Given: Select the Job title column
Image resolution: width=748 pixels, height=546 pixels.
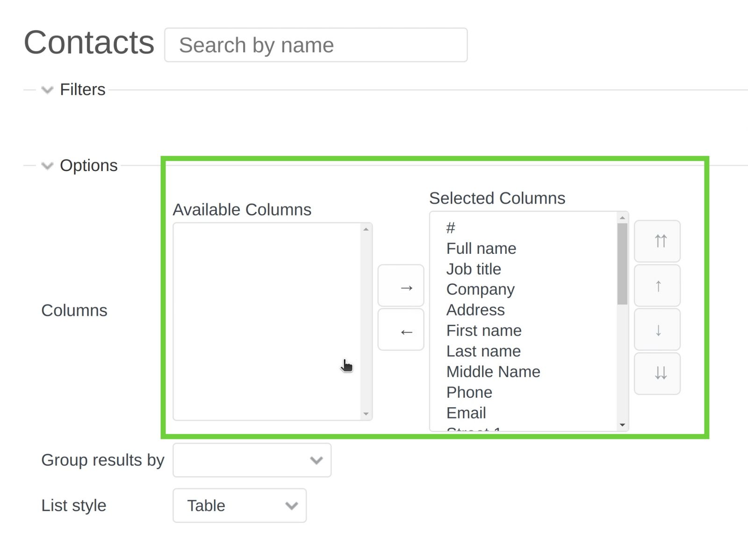Looking at the screenshot, I should coord(474,269).
